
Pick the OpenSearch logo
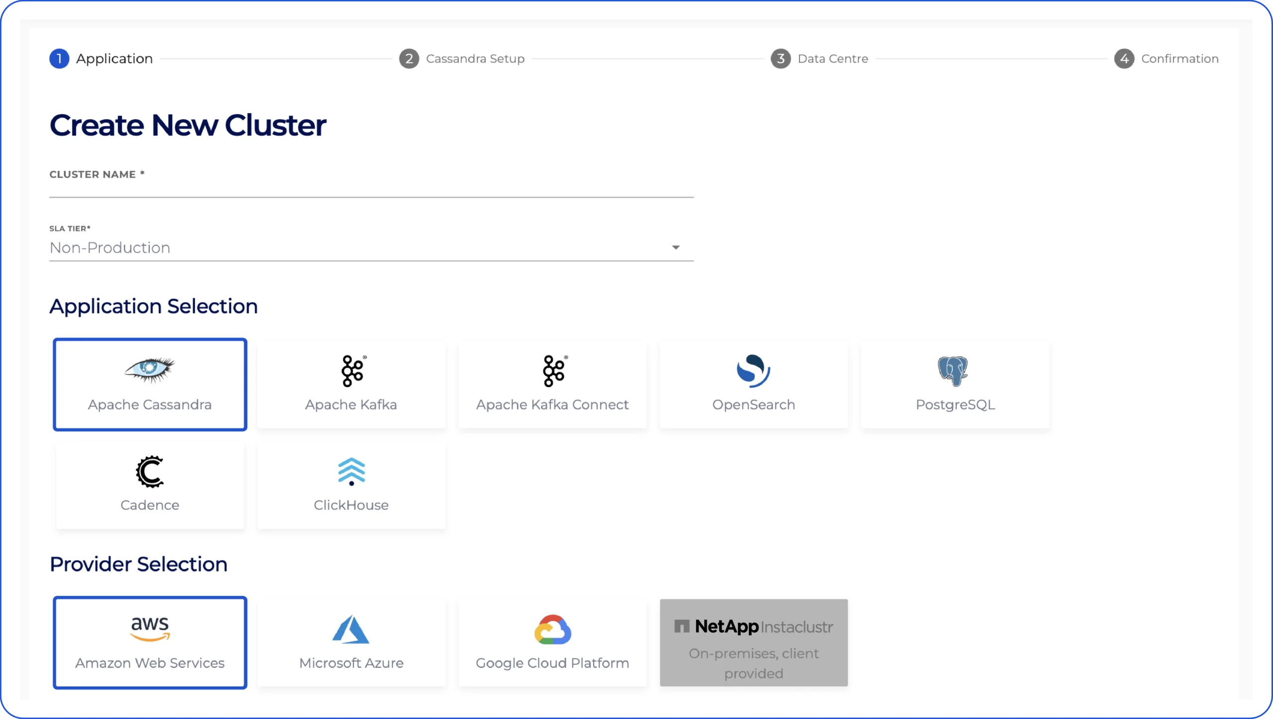(753, 370)
